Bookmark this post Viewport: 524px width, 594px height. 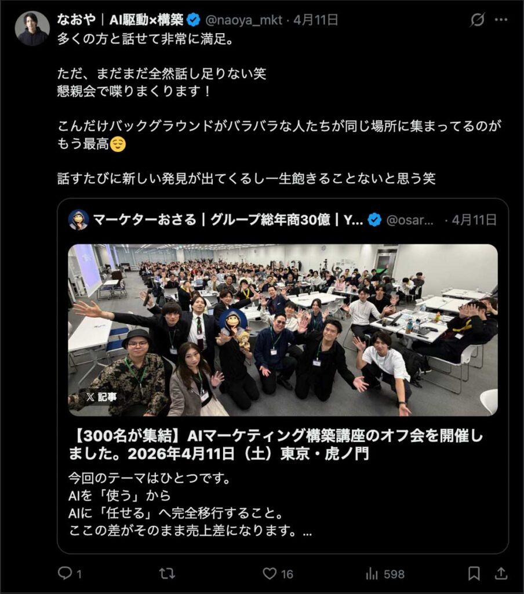pyautogui.click(x=474, y=574)
